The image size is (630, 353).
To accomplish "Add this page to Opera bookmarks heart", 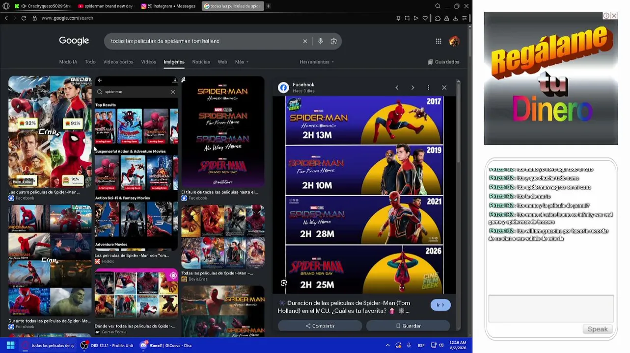I will pyautogui.click(x=425, y=18).
